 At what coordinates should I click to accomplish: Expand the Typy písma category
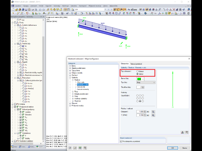click(x=70, y=70)
